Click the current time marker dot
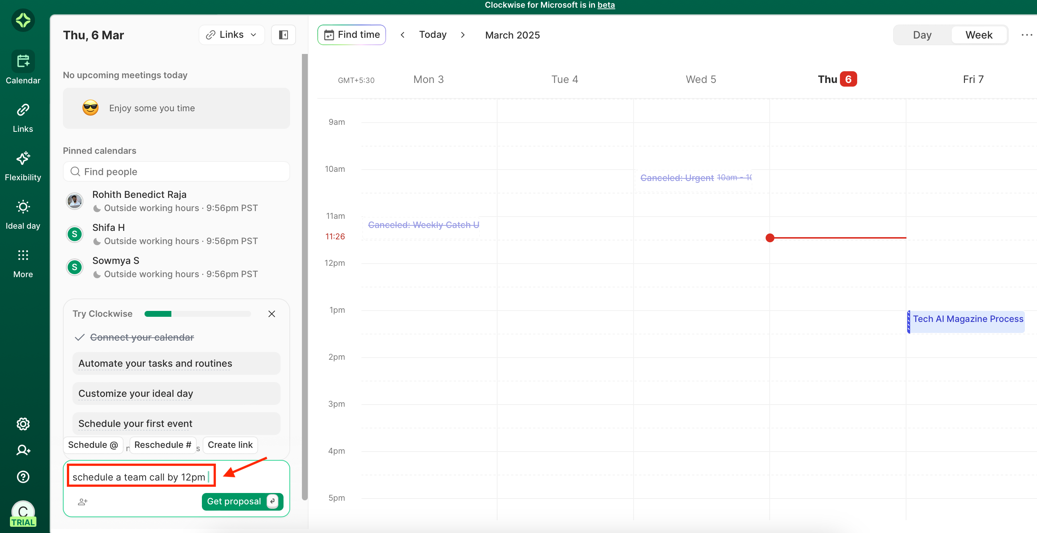This screenshot has width=1037, height=533. point(770,238)
